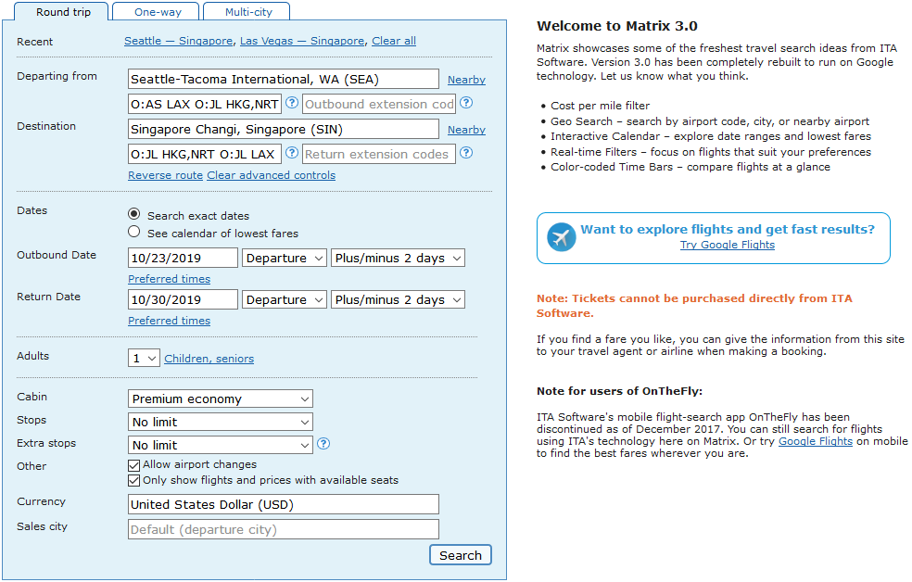Image resolution: width=912 pixels, height=582 pixels.
Task: Focus the Departing from airport field
Action: [284, 79]
